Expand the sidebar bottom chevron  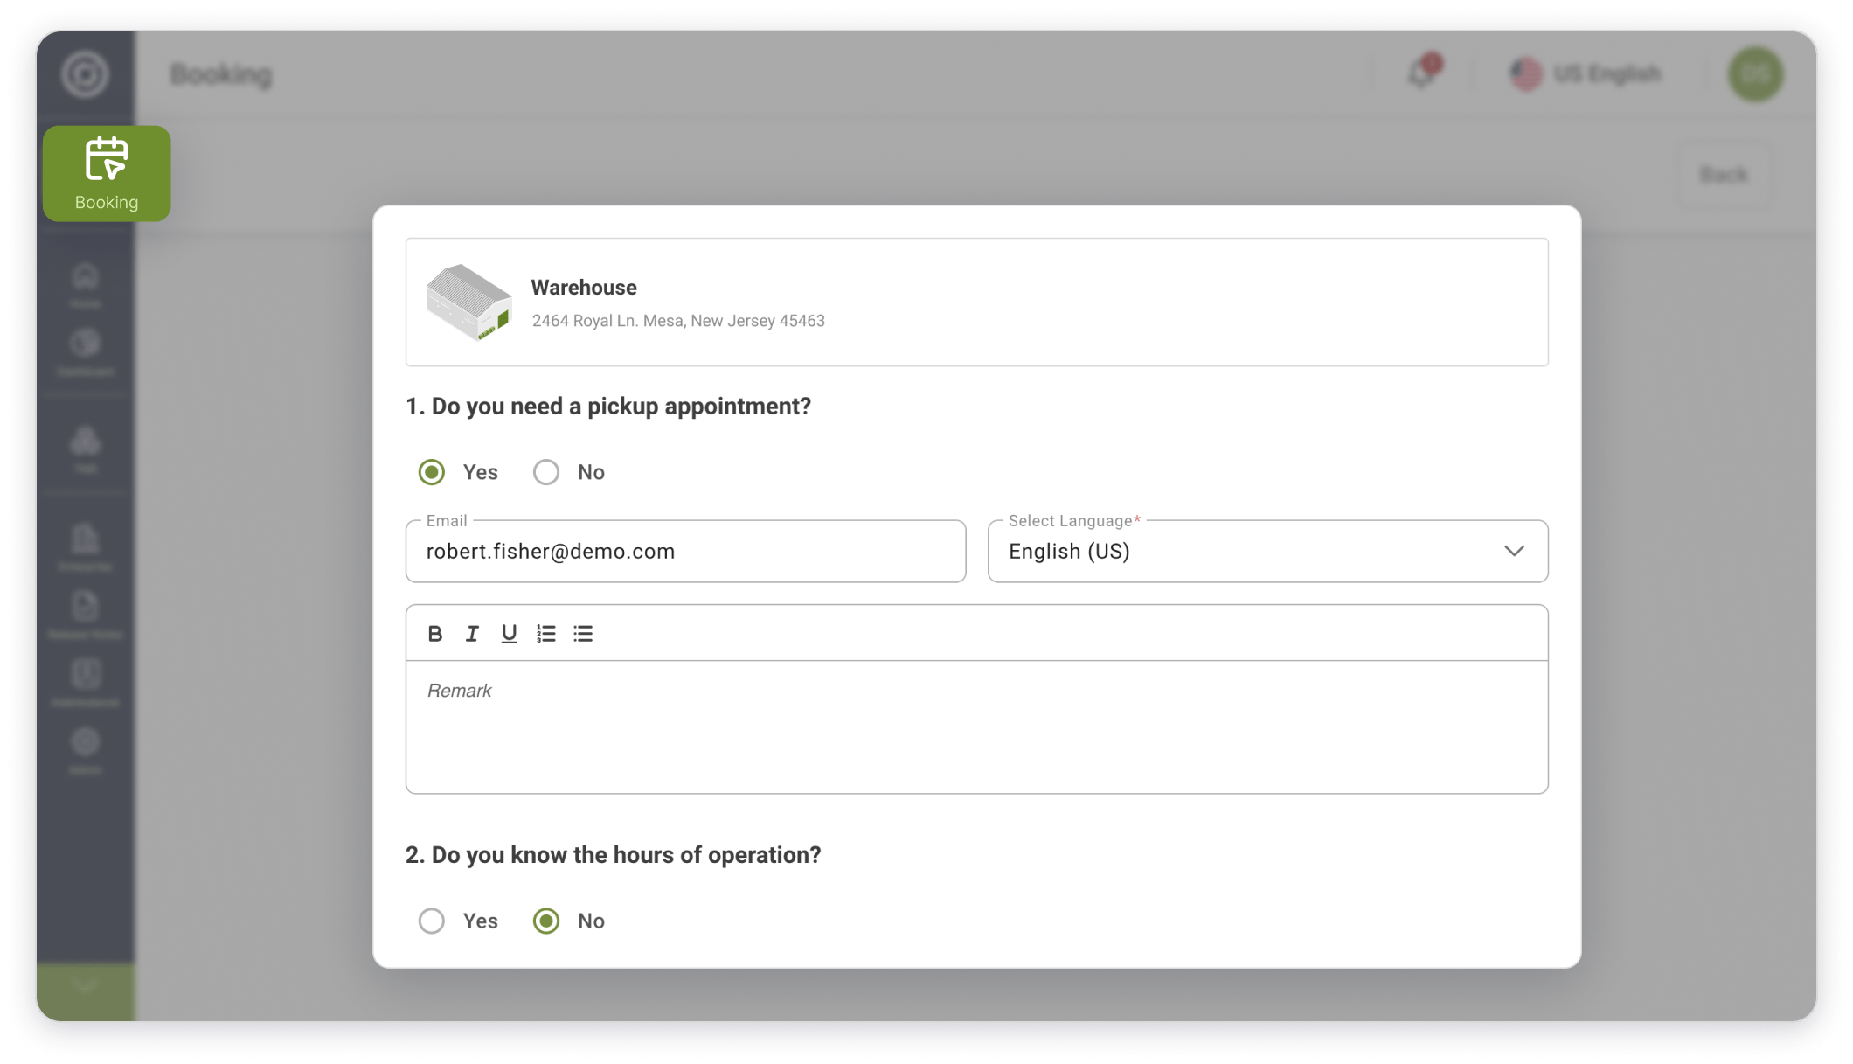point(86,985)
